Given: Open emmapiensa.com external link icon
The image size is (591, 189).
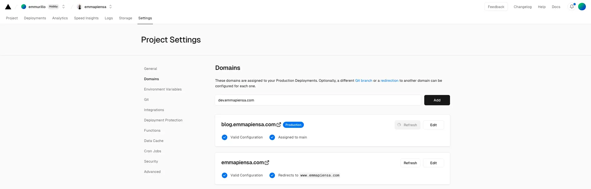Looking at the screenshot, I should (x=267, y=163).
